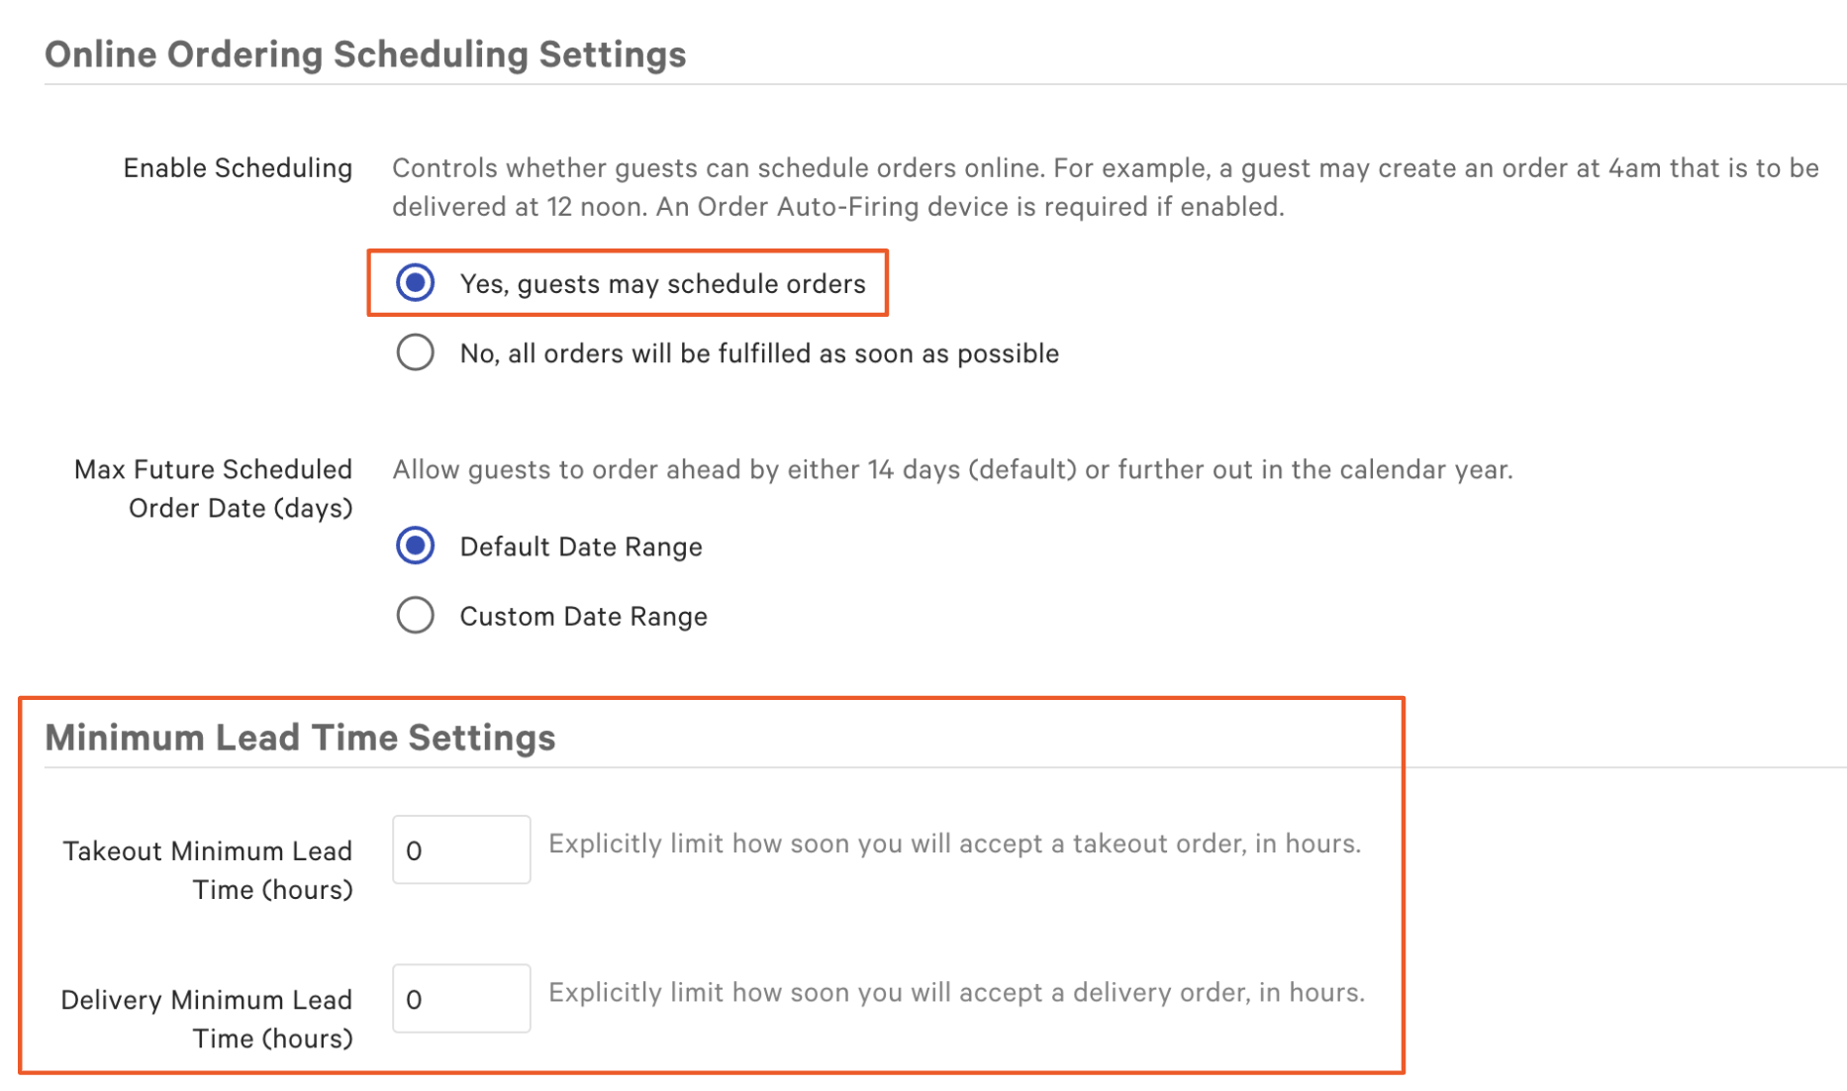1847x1091 pixels.
Task: Select 'No, all orders will be fulfilled as soon as possible'
Action: tap(415, 352)
